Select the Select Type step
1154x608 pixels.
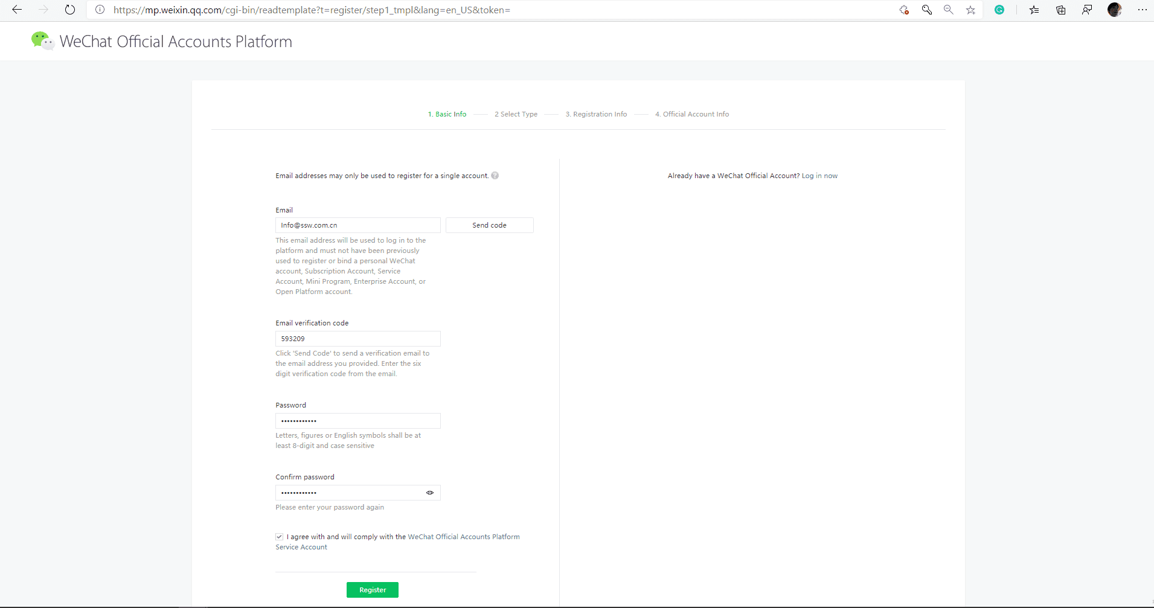click(x=516, y=114)
